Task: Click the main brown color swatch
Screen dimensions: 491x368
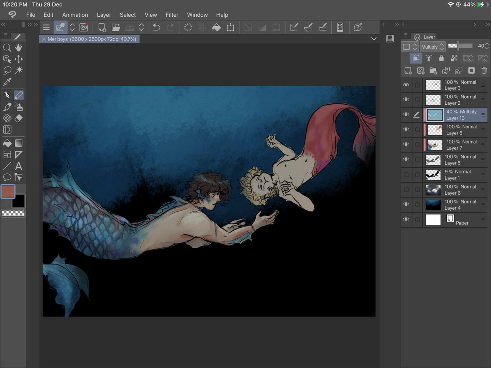Action: point(8,191)
